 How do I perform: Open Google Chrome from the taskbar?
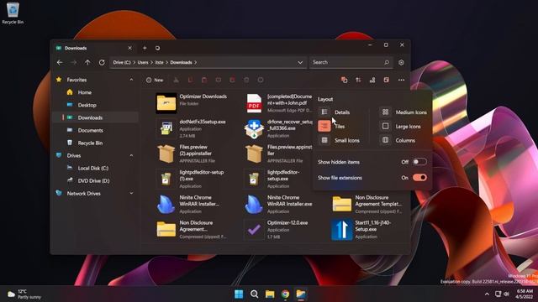click(285, 294)
